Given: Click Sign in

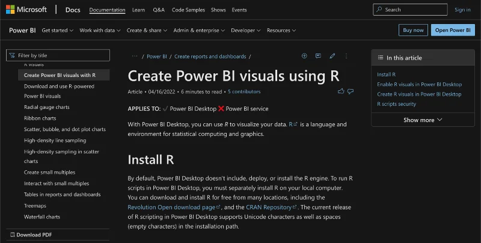Looking at the screenshot, I should pos(462,10).
